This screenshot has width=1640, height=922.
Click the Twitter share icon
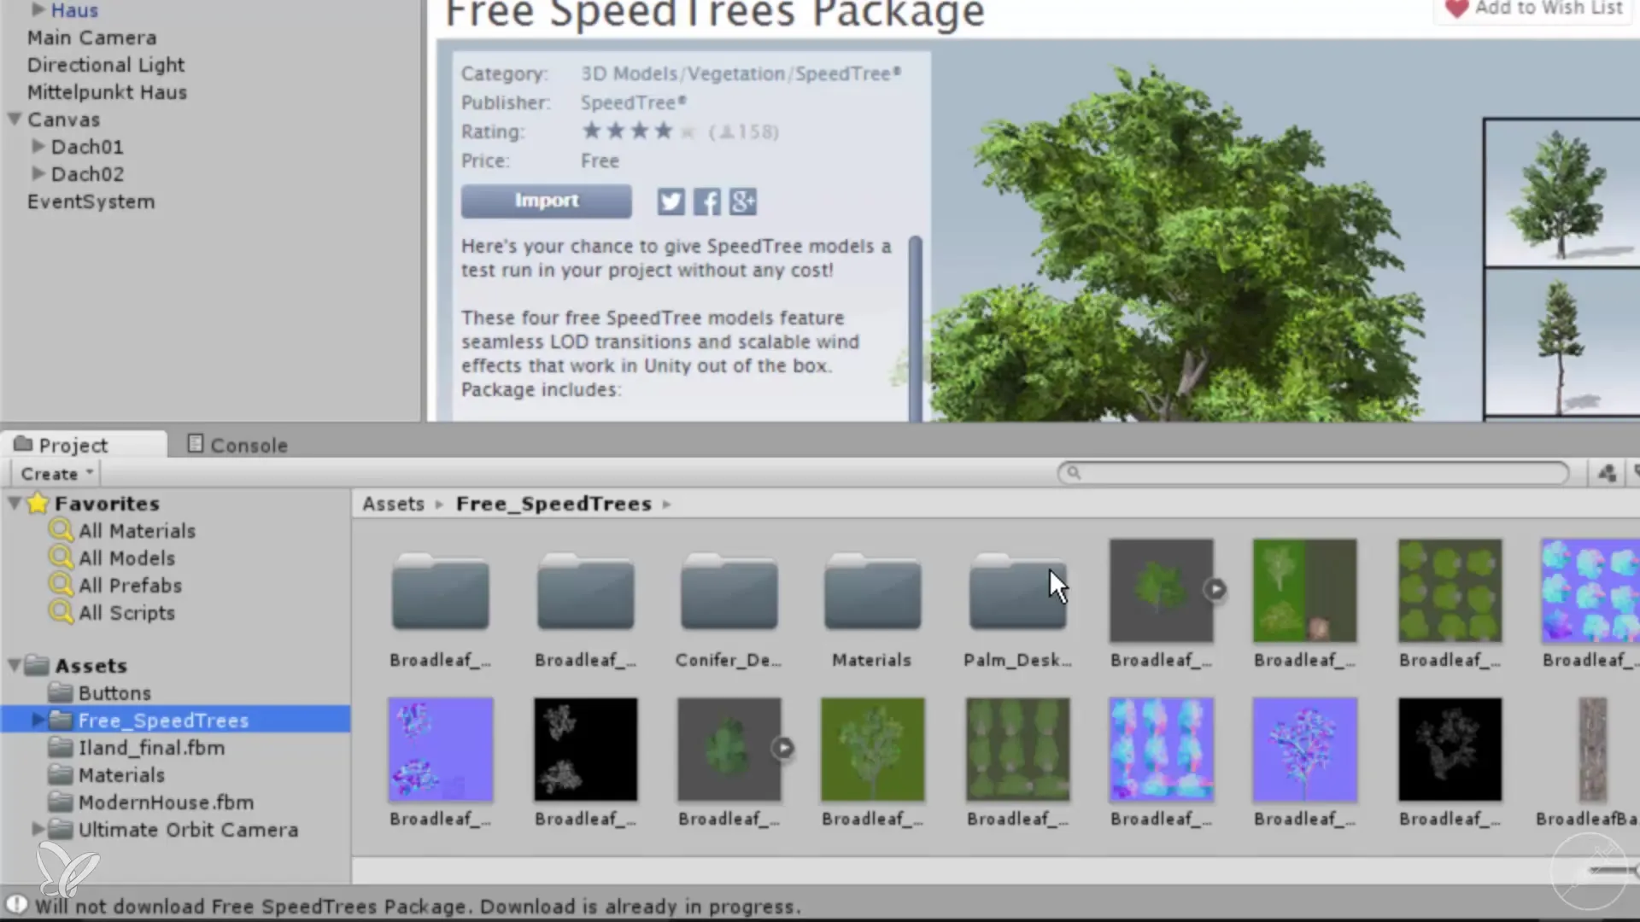pyautogui.click(x=671, y=201)
